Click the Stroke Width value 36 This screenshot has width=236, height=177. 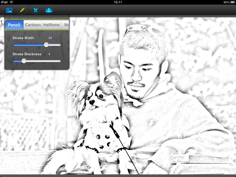(x=50, y=38)
